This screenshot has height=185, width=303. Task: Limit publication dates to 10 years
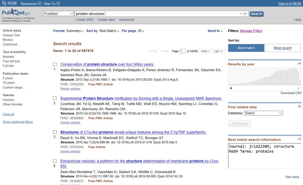(9, 83)
